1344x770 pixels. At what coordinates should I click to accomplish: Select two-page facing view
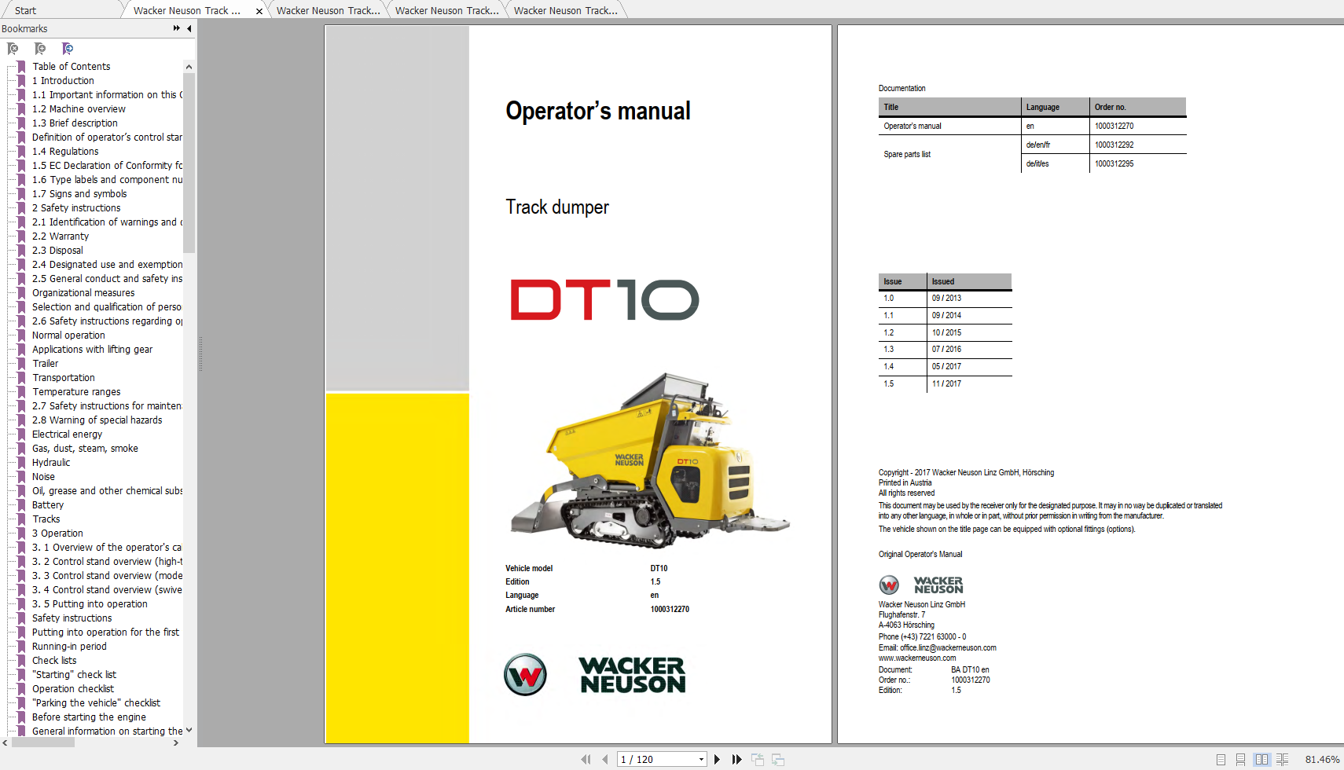click(x=1261, y=759)
